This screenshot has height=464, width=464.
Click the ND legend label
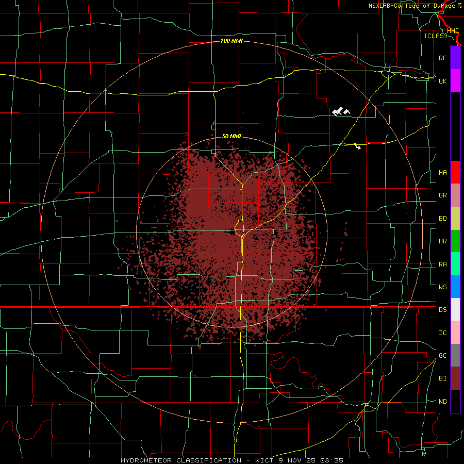click(442, 402)
